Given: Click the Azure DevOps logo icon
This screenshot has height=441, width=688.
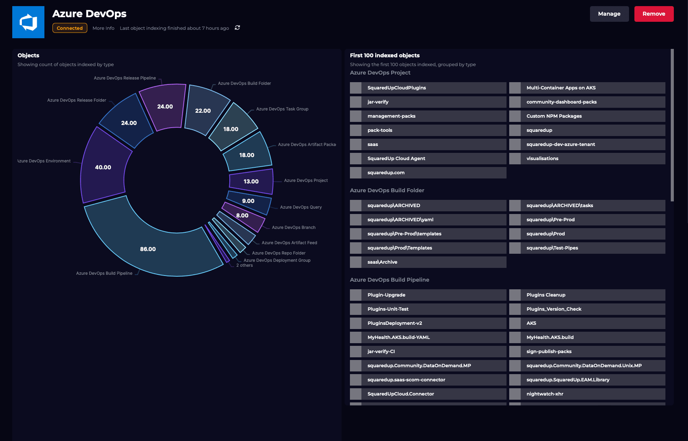Looking at the screenshot, I should click(x=28, y=22).
